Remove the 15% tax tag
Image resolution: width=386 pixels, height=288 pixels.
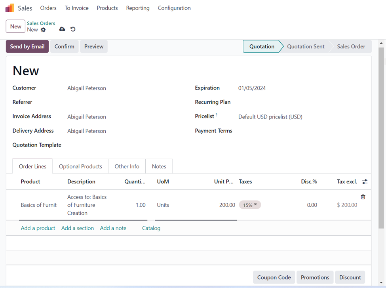(255, 205)
